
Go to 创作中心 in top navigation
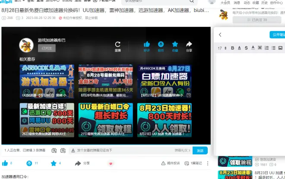pos(277,3)
